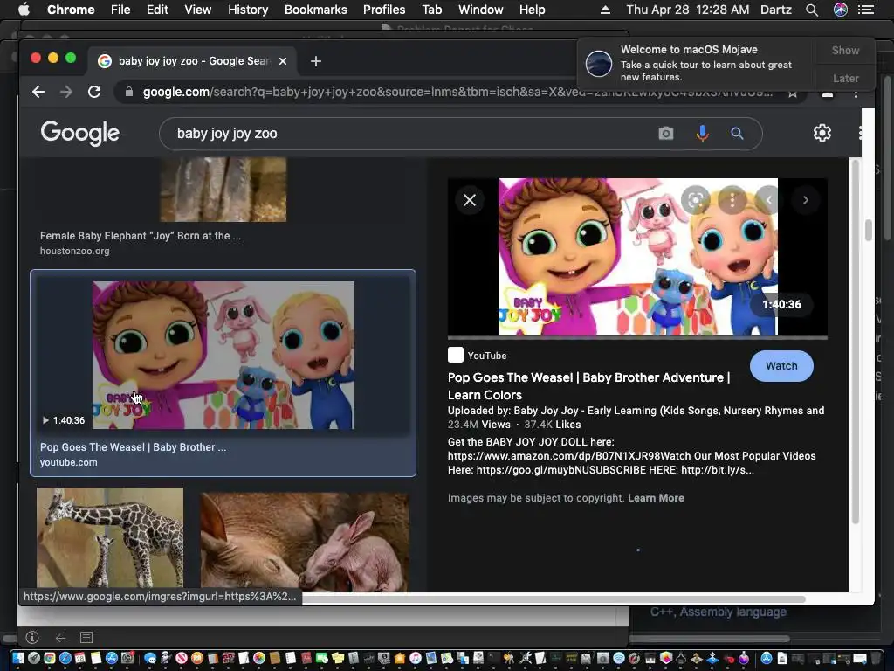Image resolution: width=894 pixels, height=671 pixels.
Task: Click the YouTube source label
Action: pyautogui.click(x=487, y=356)
